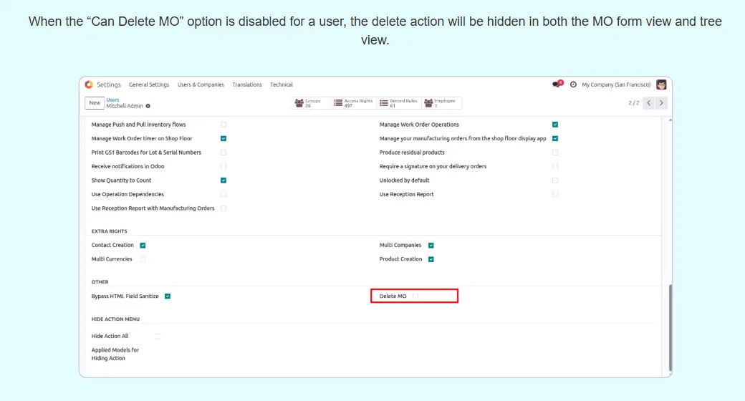Image resolution: width=745 pixels, height=401 pixels.
Task: Open the messages chat icon
Action: (x=557, y=84)
